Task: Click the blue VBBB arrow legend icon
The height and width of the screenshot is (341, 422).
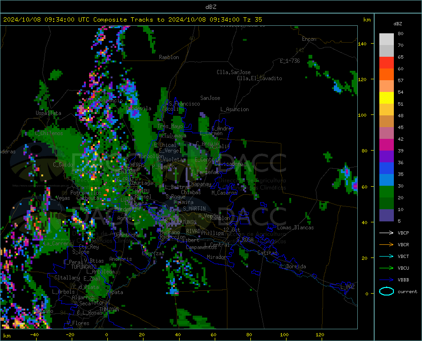Action: coord(386,280)
